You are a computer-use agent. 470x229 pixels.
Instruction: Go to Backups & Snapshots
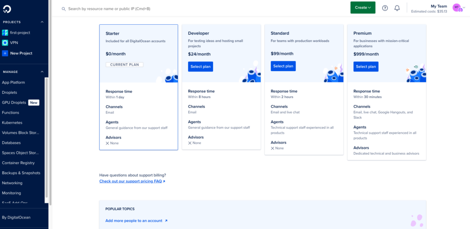click(x=21, y=173)
